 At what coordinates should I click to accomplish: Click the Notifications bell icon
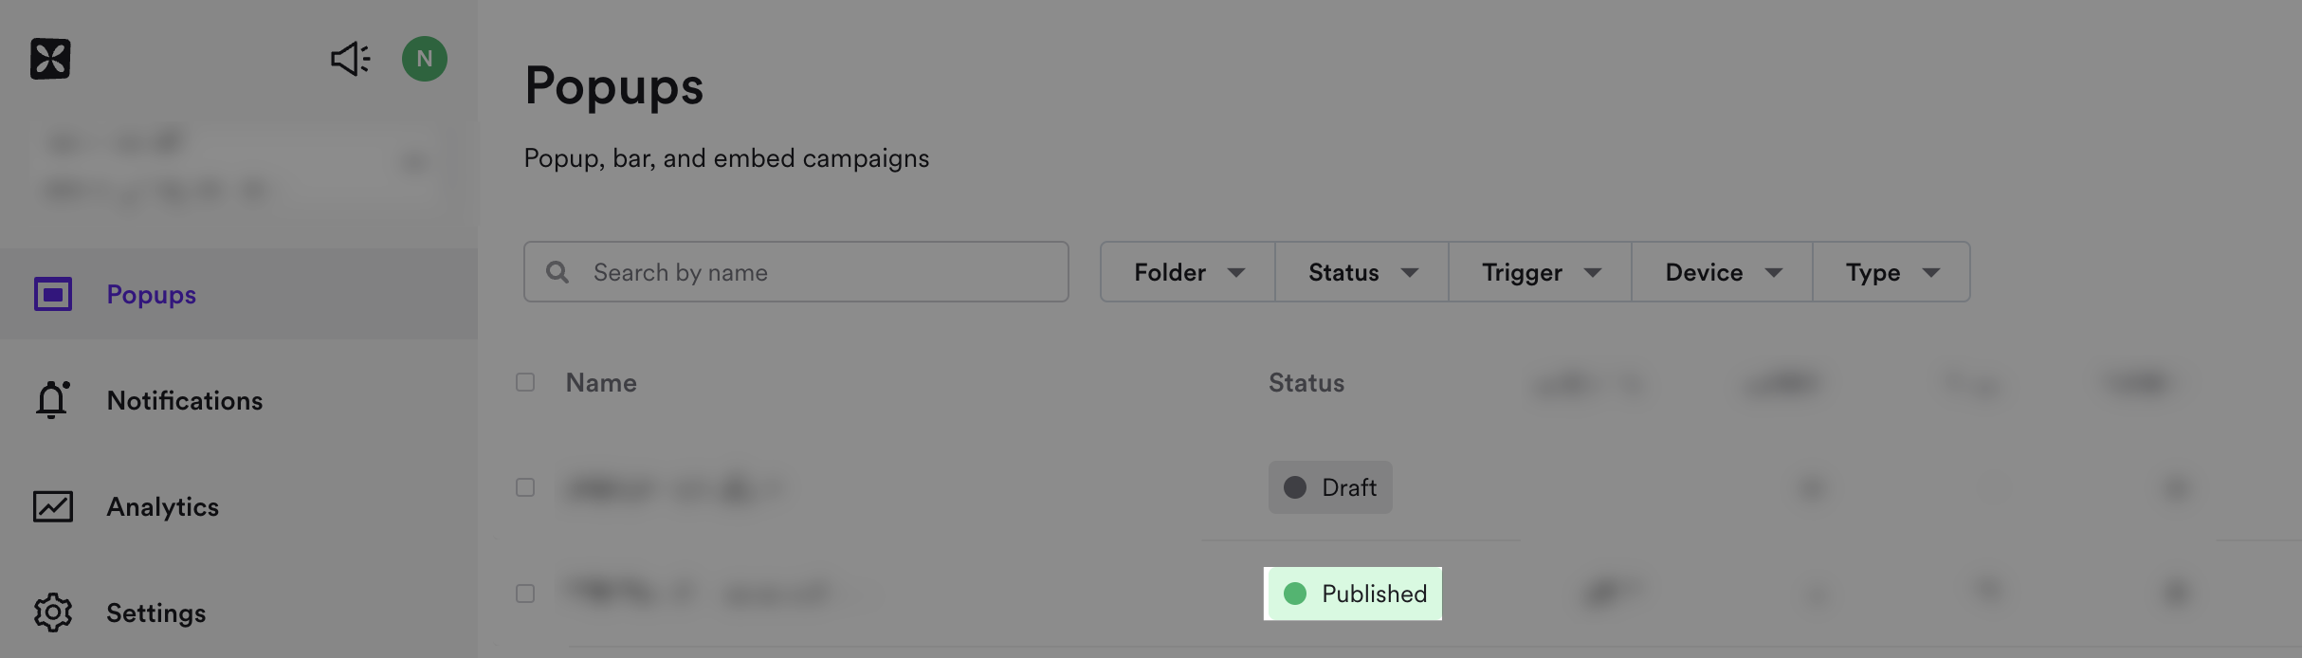point(52,400)
